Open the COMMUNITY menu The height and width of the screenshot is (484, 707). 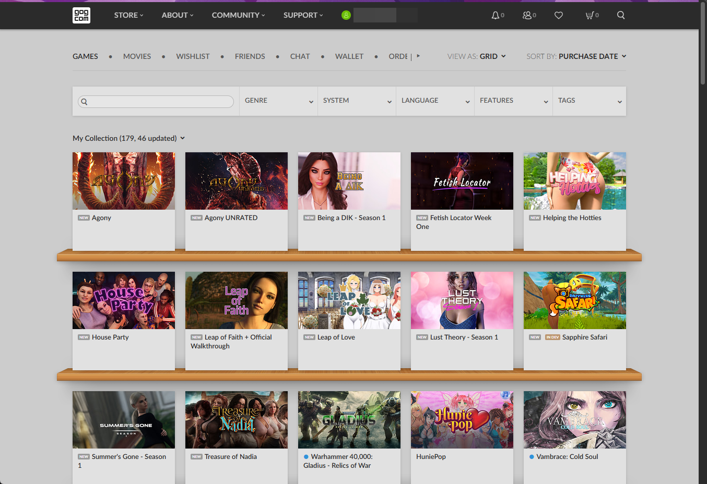[238, 15]
